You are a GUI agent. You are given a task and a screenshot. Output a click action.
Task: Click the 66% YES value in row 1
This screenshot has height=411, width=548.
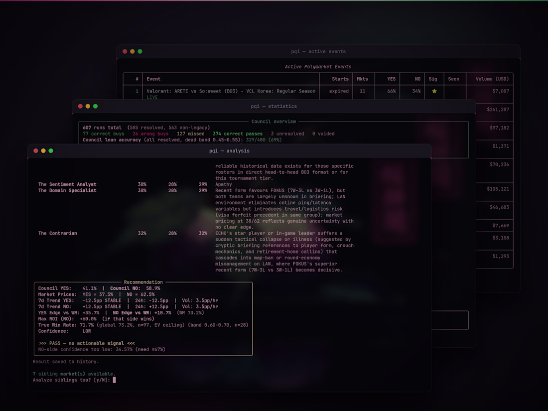click(392, 91)
